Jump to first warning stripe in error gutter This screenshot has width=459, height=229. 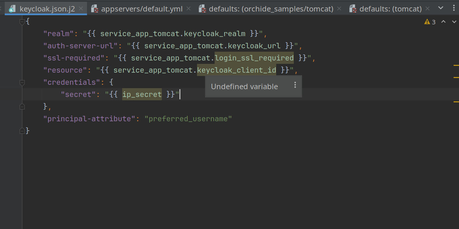click(x=456, y=65)
